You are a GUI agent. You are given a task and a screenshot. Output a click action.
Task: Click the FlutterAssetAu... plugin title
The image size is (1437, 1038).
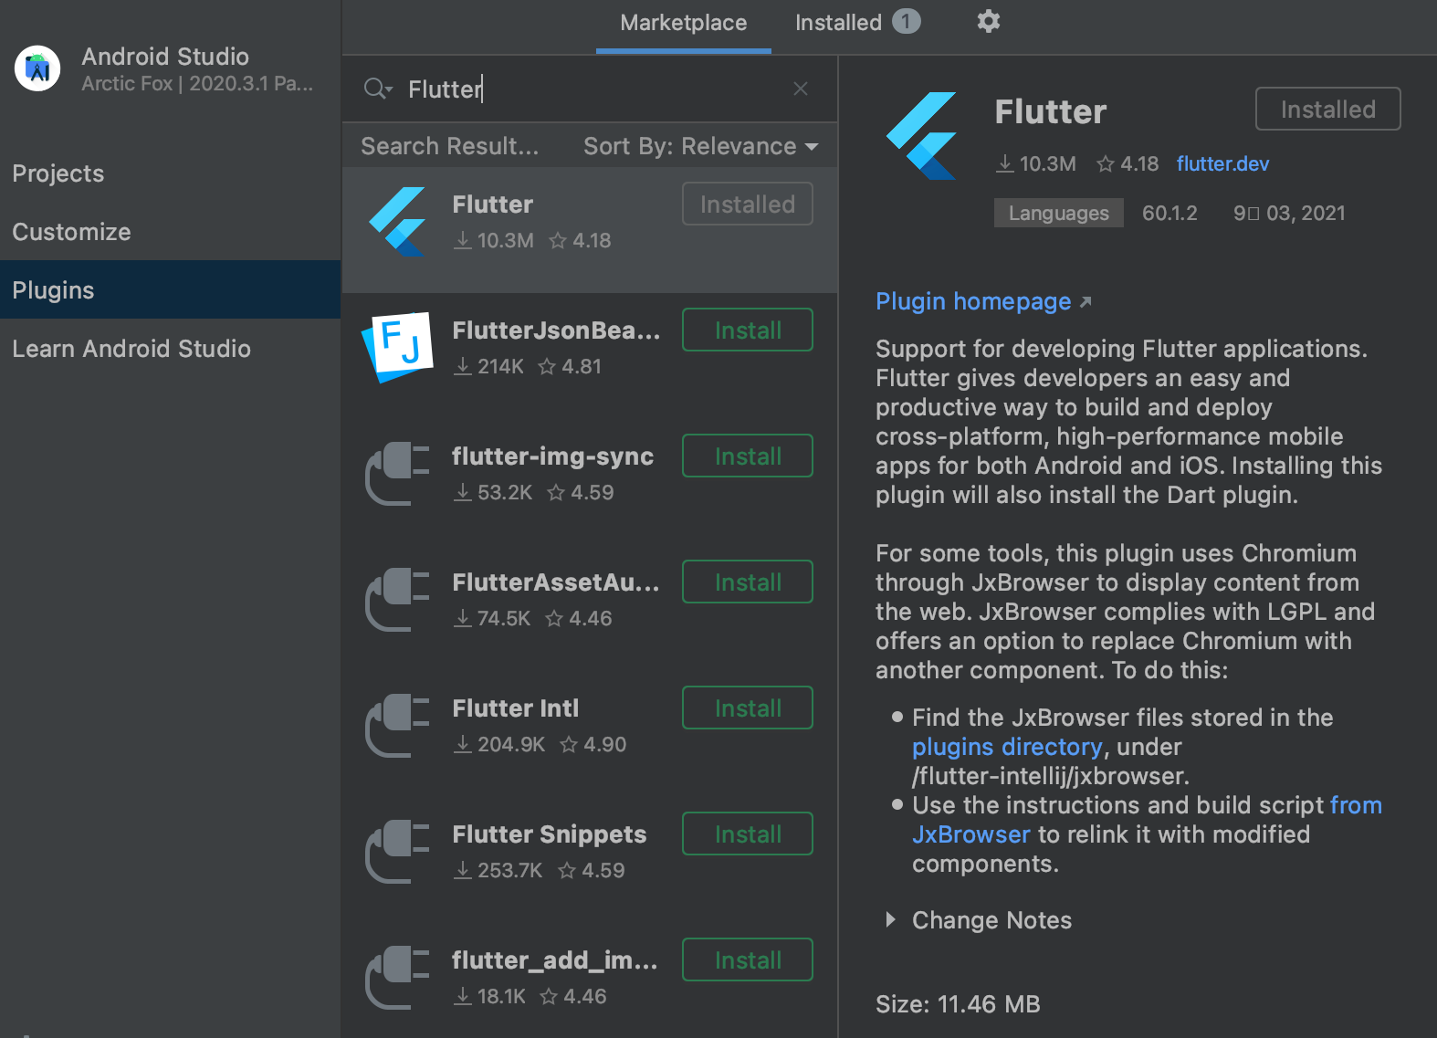coord(556,582)
